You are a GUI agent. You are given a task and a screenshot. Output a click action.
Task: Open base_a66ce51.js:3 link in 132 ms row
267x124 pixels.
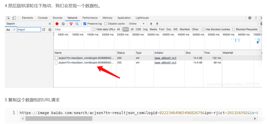pos(165,58)
